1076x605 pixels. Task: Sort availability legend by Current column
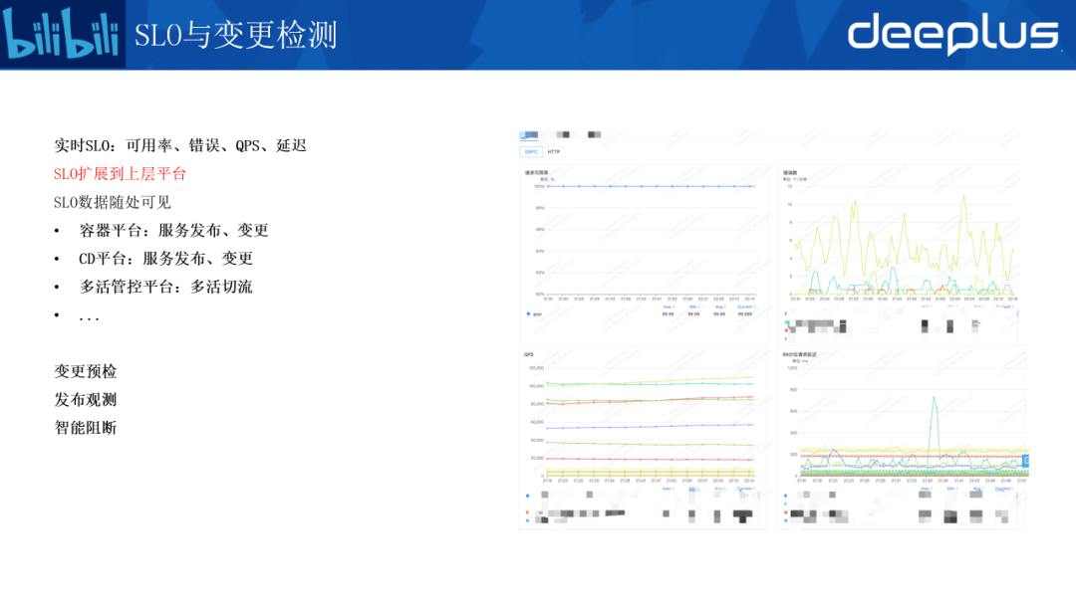745,306
